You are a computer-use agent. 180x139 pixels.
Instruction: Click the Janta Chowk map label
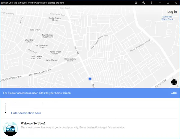tap(51, 60)
